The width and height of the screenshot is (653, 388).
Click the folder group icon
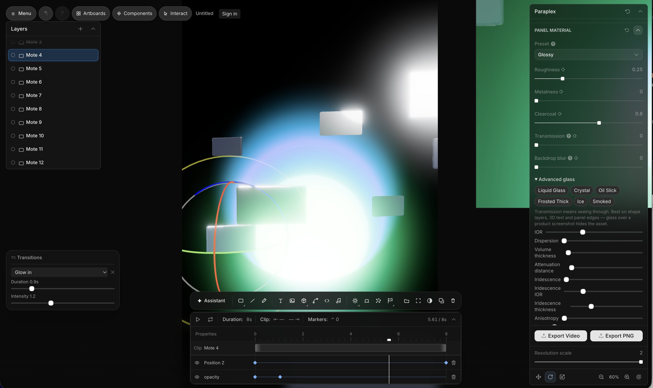[x=406, y=301]
